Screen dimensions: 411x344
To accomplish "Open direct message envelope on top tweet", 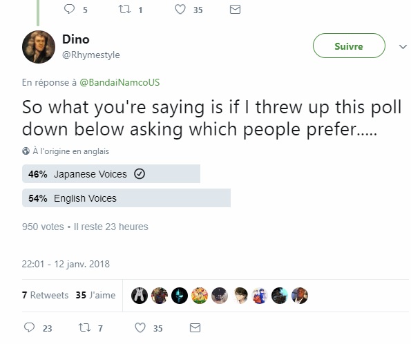I will (235, 10).
